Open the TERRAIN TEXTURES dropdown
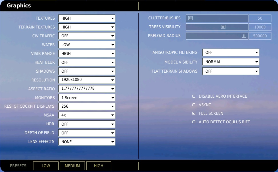Viewport: 278px width, 172px height. (87, 27)
